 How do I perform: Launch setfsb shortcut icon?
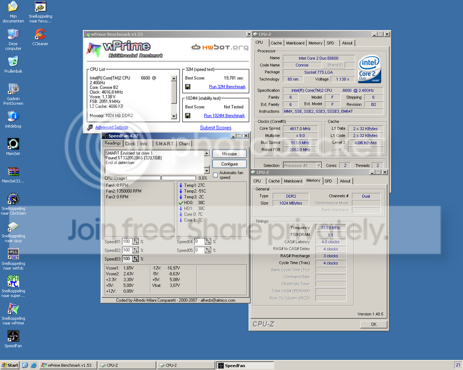pos(13,254)
